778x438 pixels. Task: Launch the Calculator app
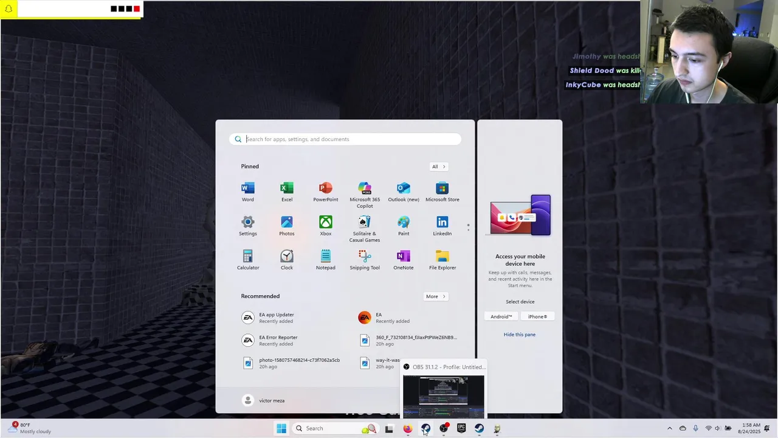point(248,259)
